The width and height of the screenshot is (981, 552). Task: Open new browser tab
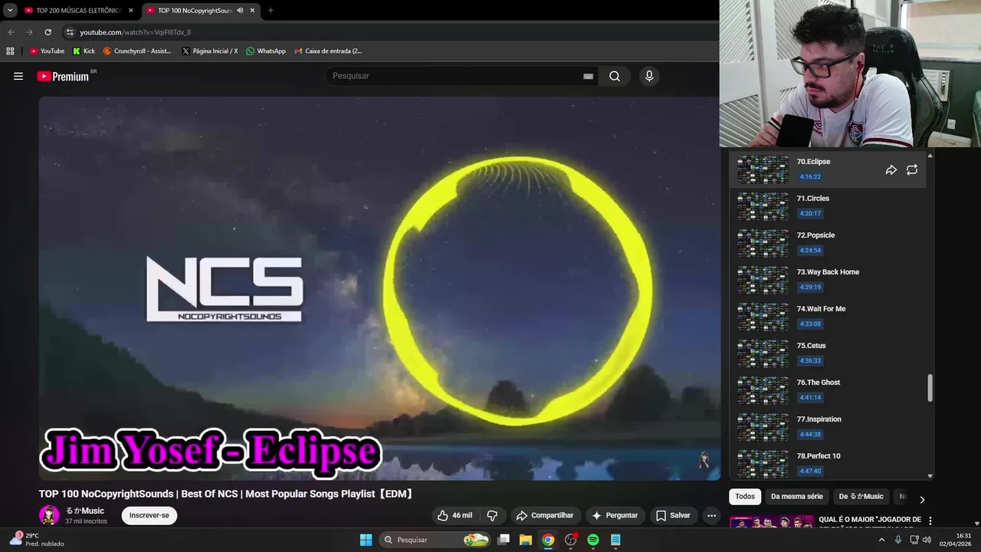(x=271, y=10)
